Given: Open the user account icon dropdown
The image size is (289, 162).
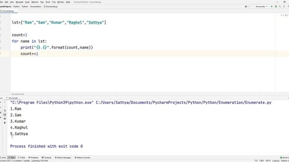Looking at the screenshot, I should tap(247, 6).
